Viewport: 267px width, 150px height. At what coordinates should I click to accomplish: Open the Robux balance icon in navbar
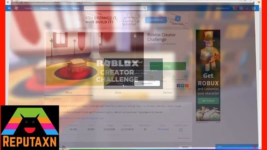tap(241, 8)
